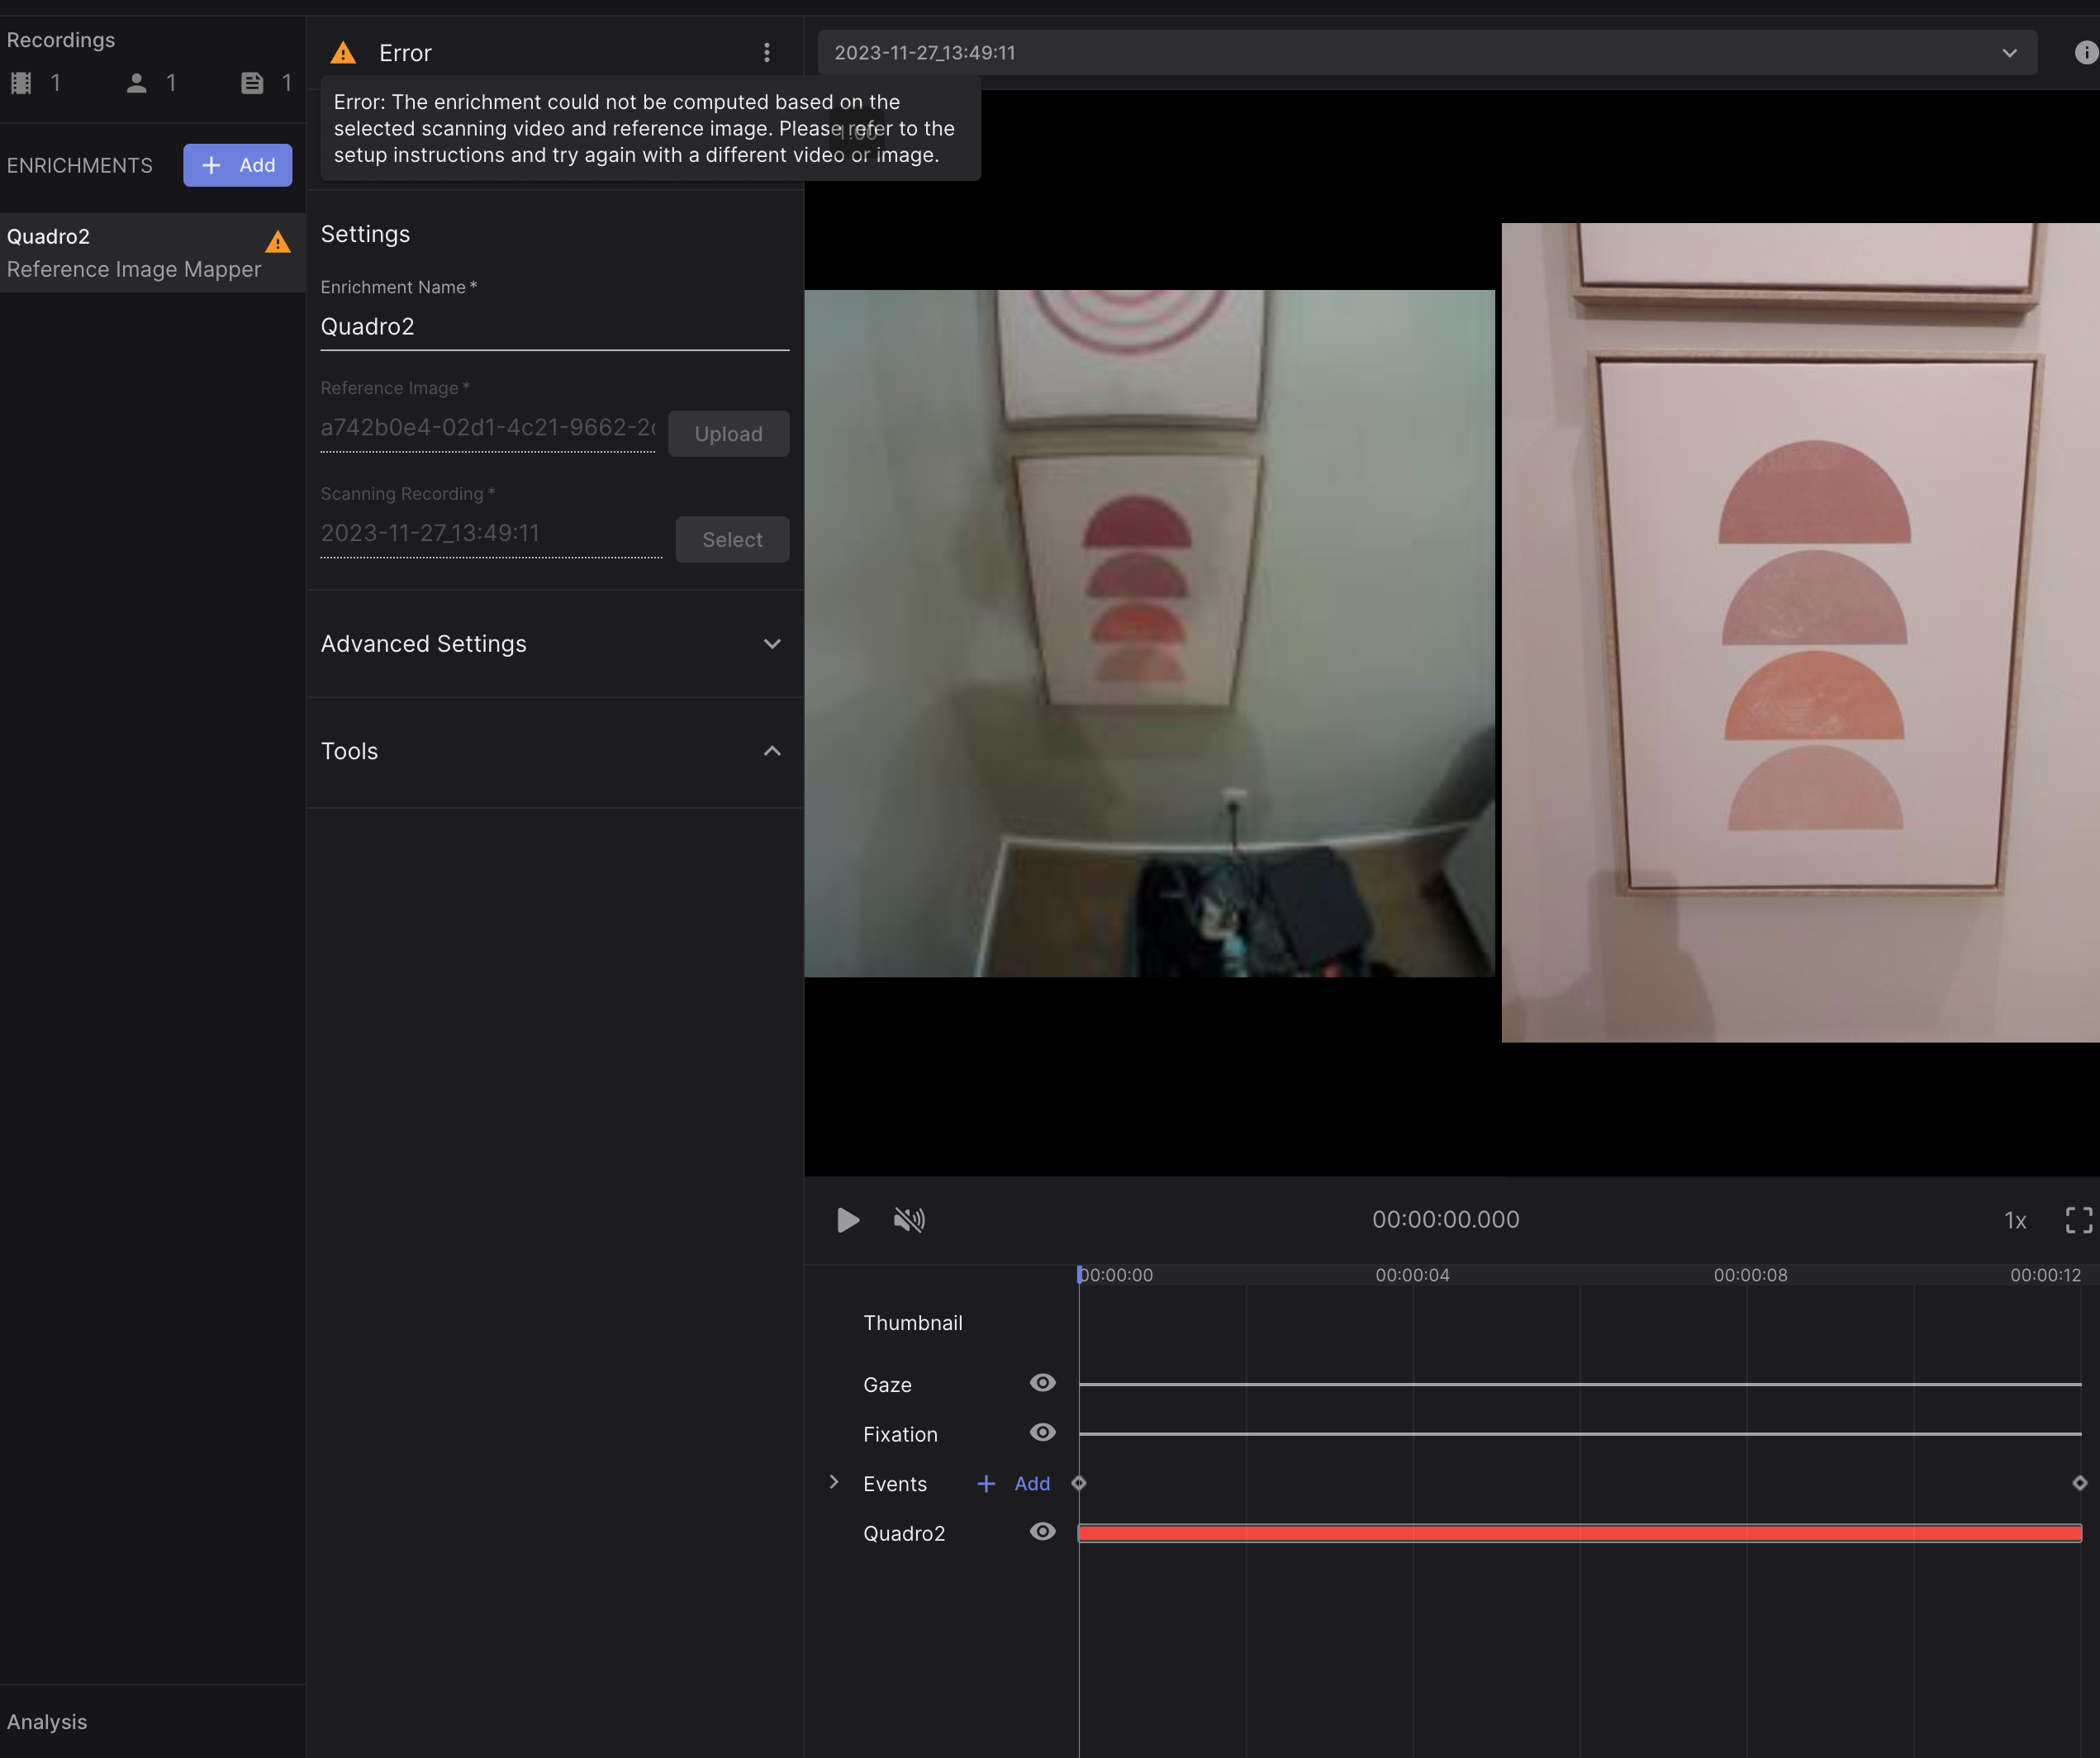Click the template document icon count
Image resolution: width=2100 pixels, height=1758 pixels.
point(266,83)
